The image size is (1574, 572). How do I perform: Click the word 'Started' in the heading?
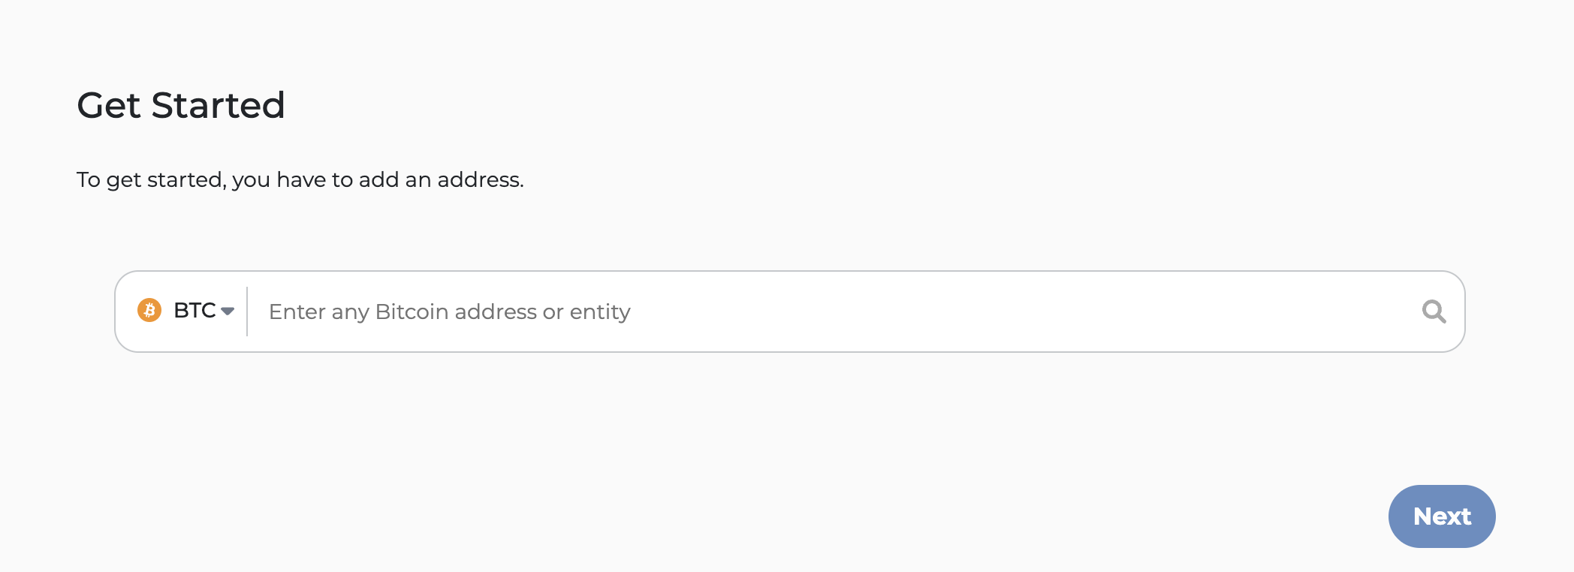tap(218, 105)
